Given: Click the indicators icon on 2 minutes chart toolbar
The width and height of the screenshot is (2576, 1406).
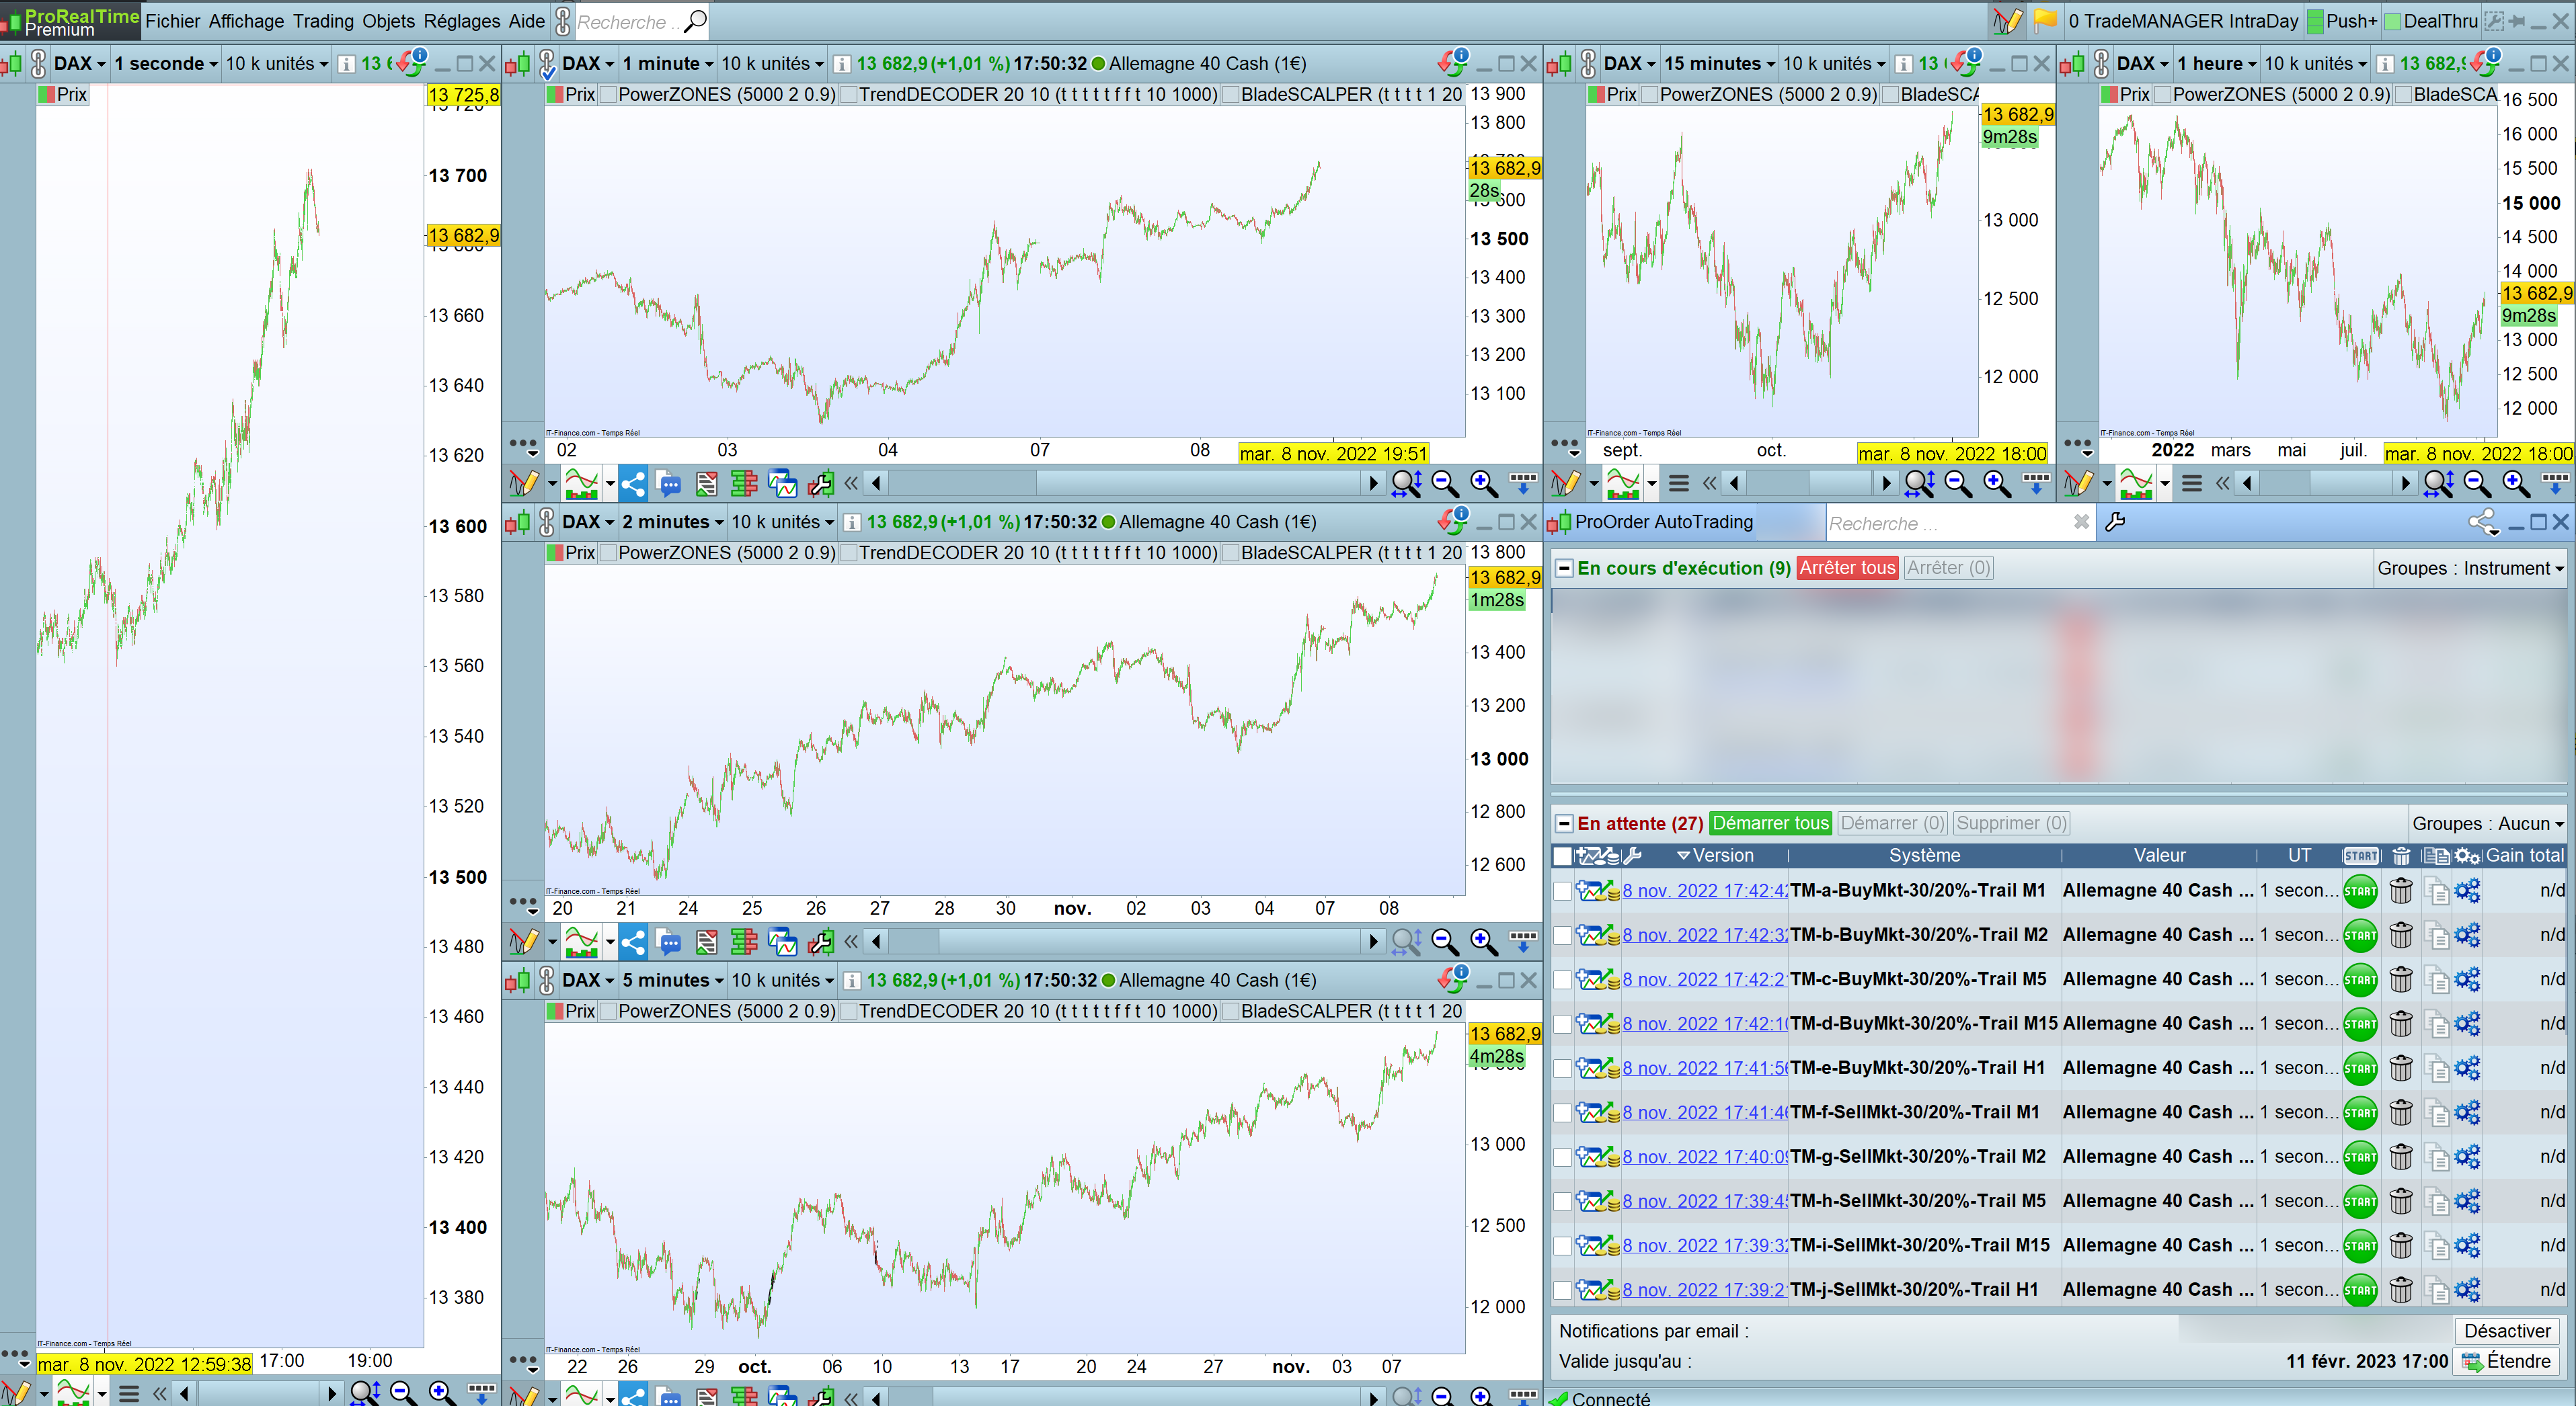Looking at the screenshot, I should [581, 942].
